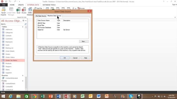The height and width of the screenshot is (99, 177).
Task: Click the Type column header
Action: 58,20
